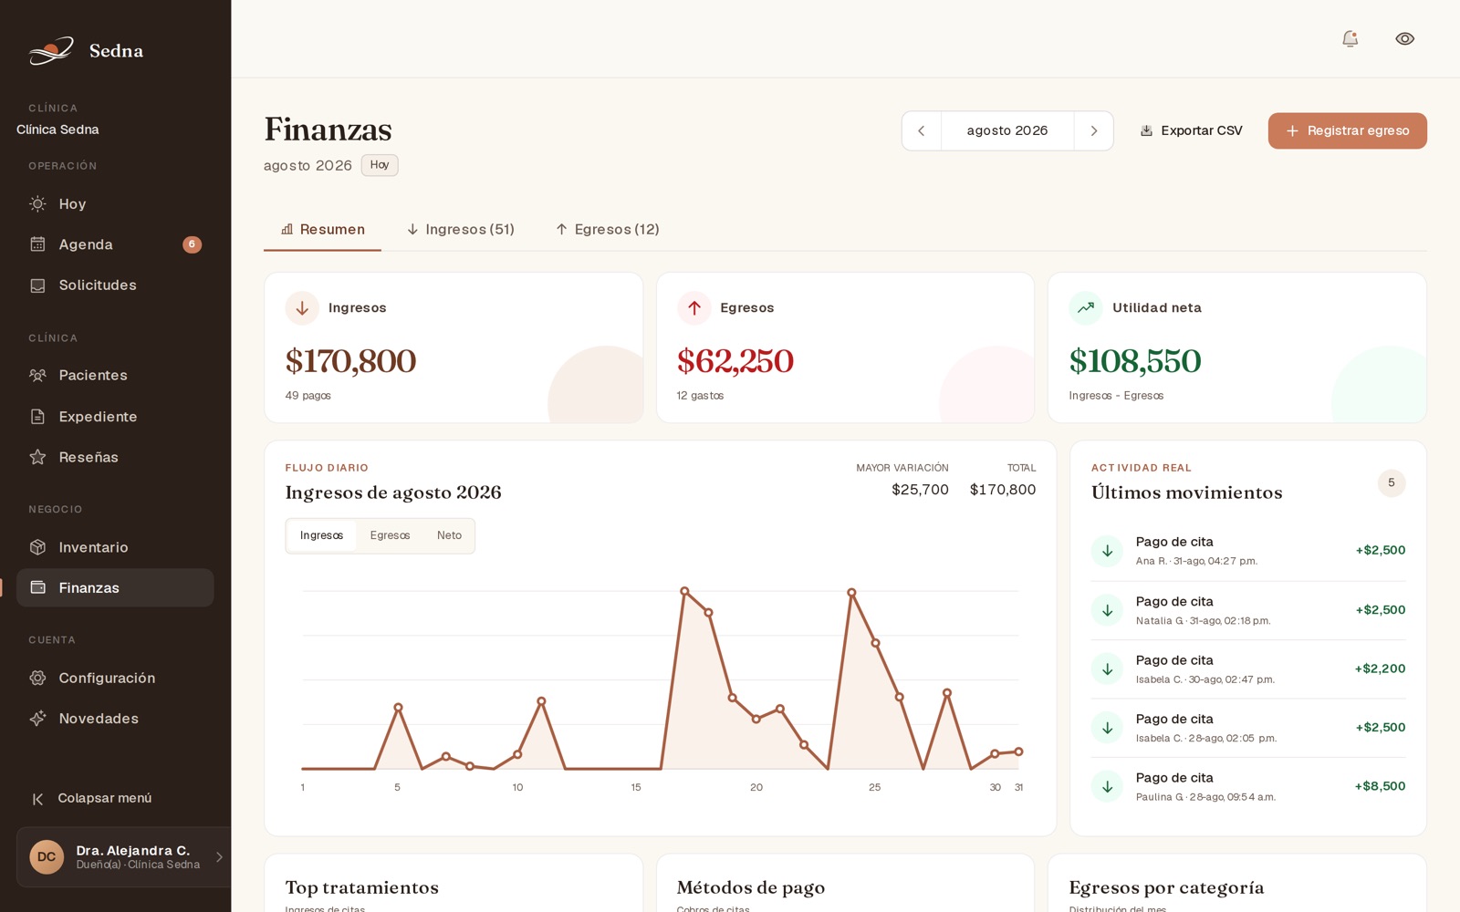Open Expediente in the sidebar
1460x912 pixels.
point(115,416)
